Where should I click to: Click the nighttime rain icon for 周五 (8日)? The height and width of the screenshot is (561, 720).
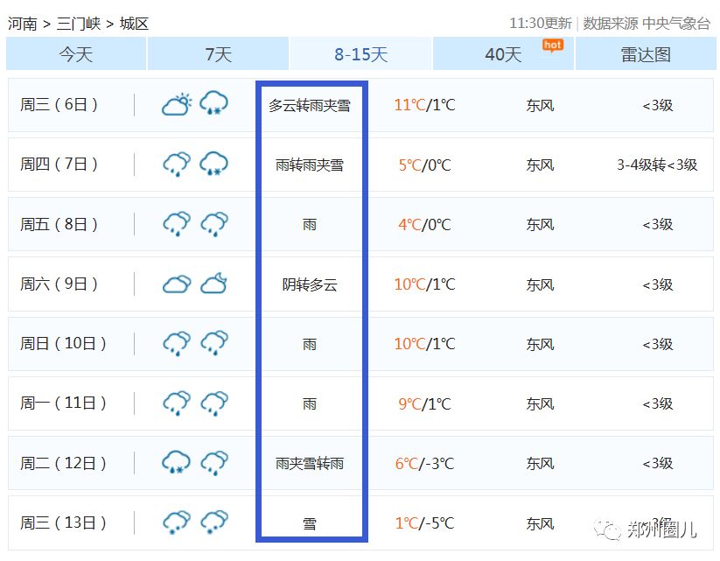point(214,224)
